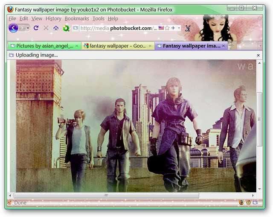Click the site identity icon before the URL
The height and width of the screenshot is (217, 273).
tap(76, 28)
